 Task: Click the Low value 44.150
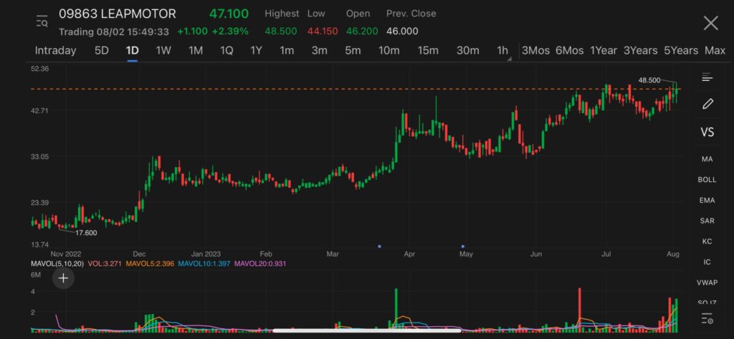(x=323, y=32)
